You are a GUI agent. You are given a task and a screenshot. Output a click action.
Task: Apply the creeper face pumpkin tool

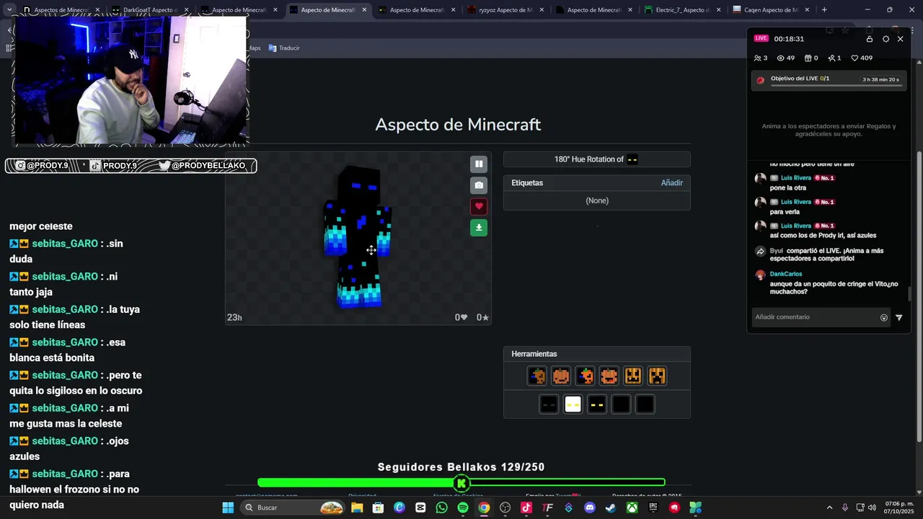[657, 376]
